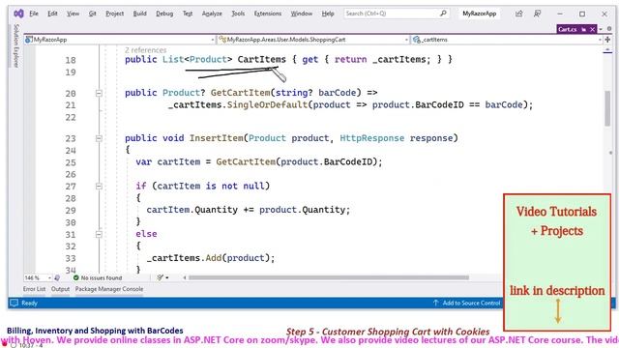Viewport: 619px width, 348px height.
Task: Click the status bar notification icon
Action: coord(15,303)
